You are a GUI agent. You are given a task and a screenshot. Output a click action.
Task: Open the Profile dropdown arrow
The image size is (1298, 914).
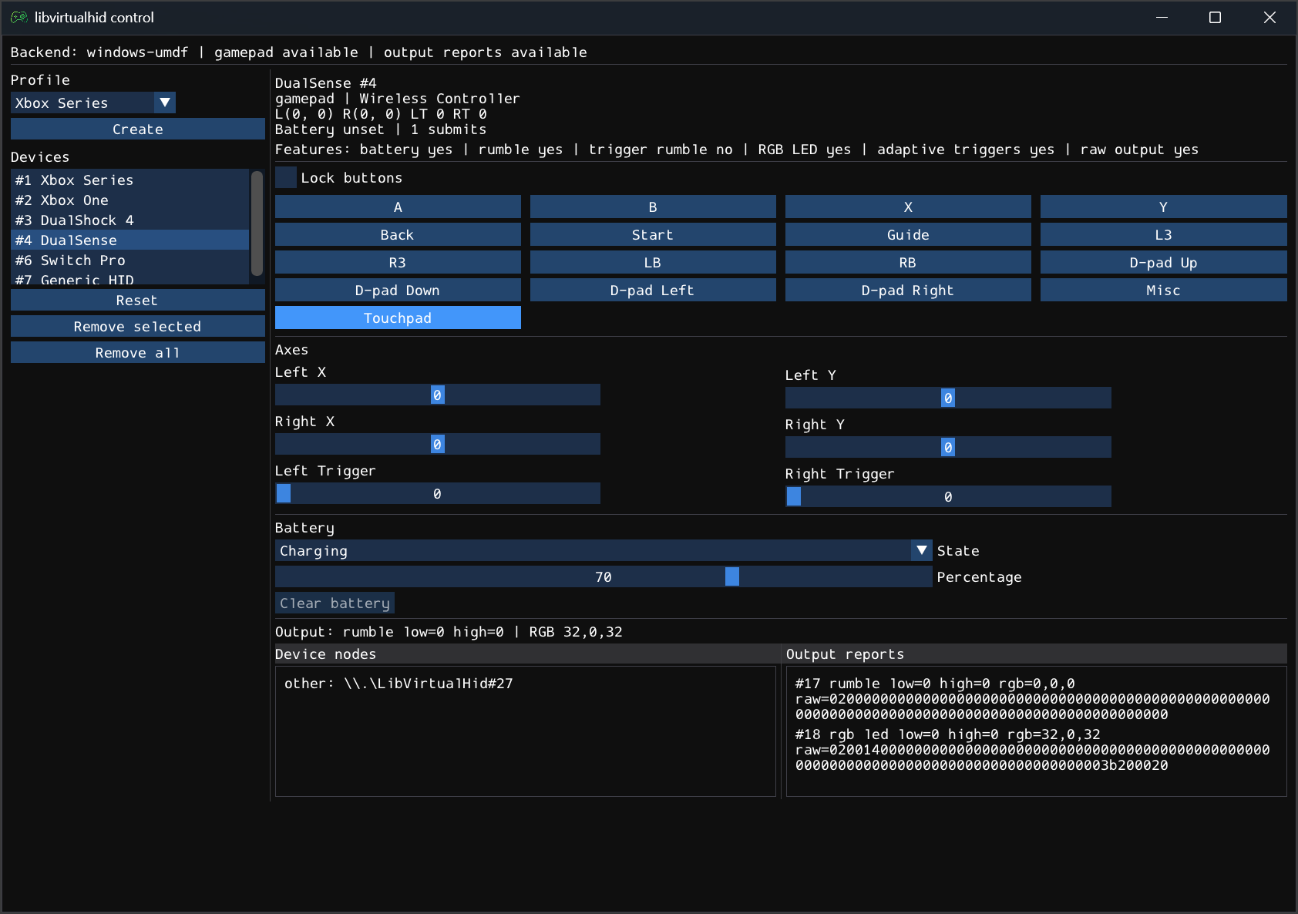pyautogui.click(x=165, y=102)
